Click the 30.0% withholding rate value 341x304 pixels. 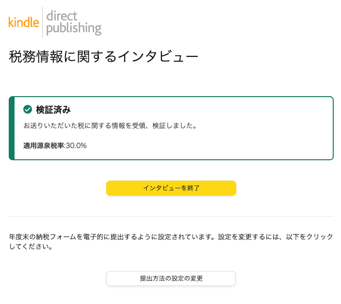coord(76,145)
